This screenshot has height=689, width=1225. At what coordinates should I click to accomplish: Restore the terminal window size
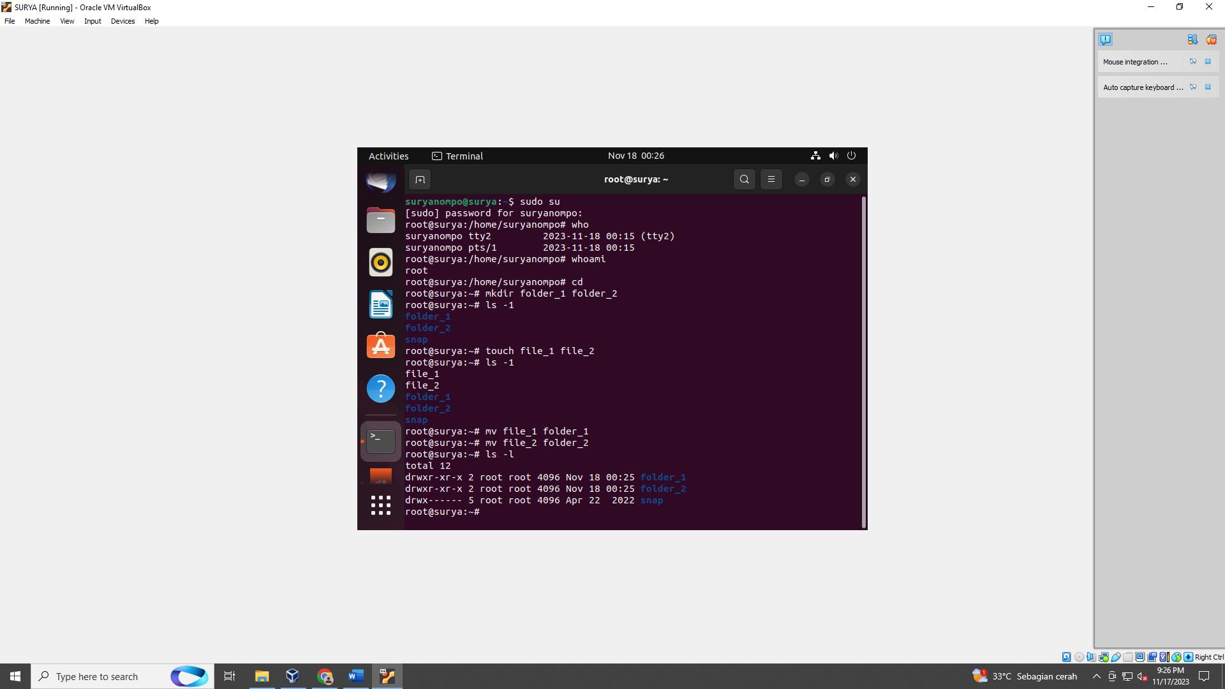point(827,180)
